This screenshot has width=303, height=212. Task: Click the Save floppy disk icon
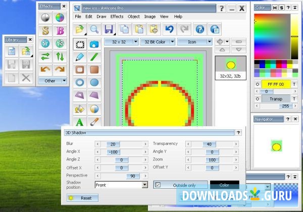tap(109, 29)
